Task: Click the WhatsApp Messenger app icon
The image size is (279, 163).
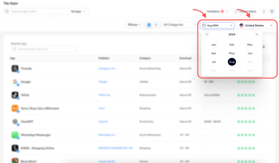Action: 15,135
